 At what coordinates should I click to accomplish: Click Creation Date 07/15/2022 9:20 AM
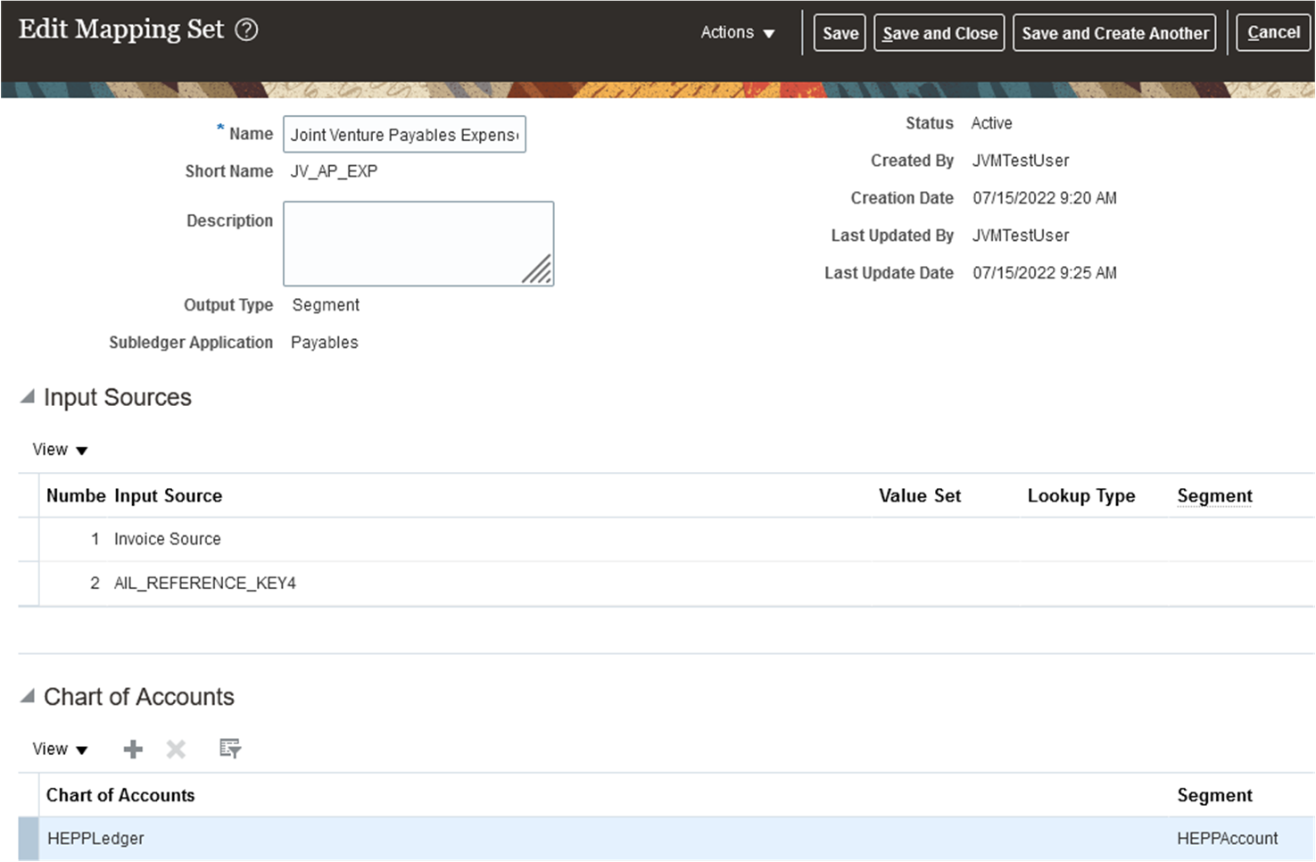[1044, 198]
